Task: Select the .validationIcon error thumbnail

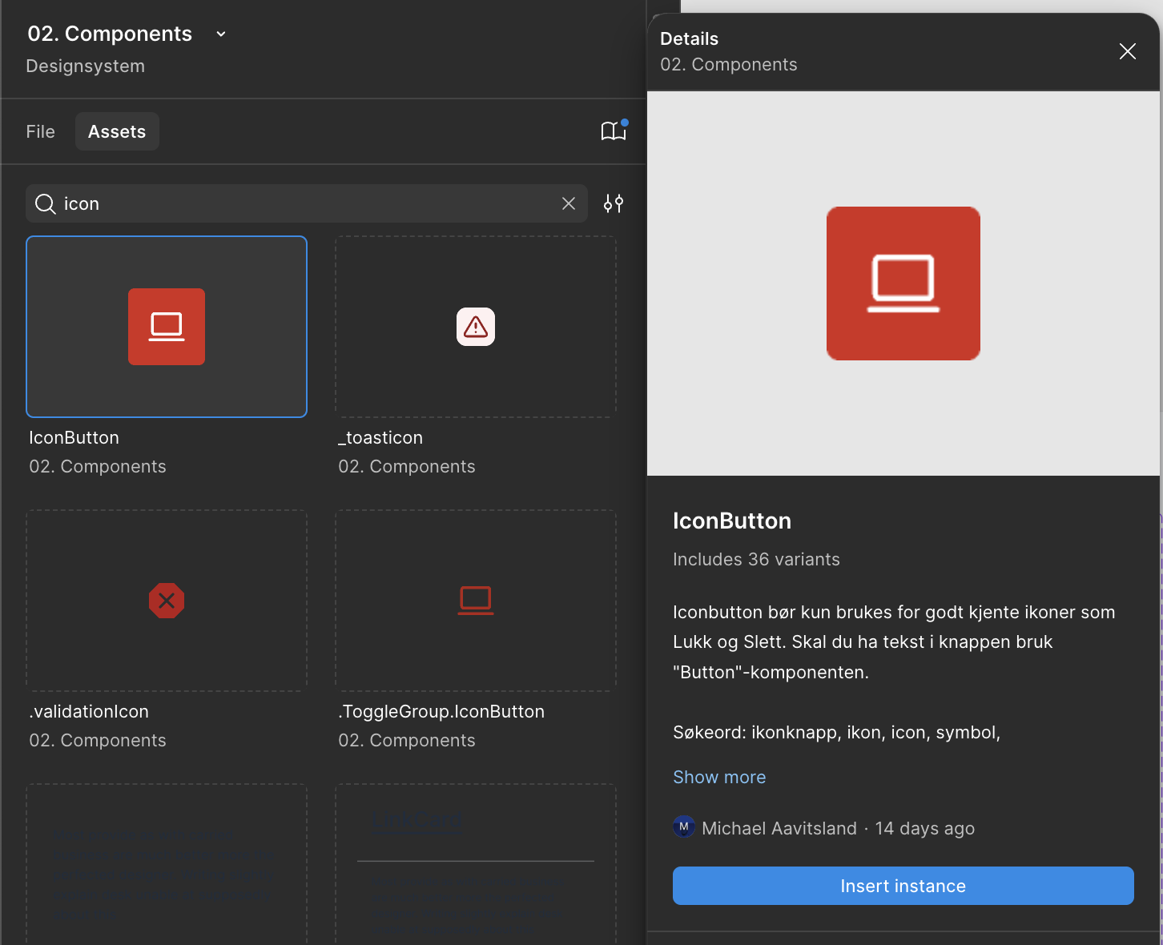Action: click(x=167, y=601)
